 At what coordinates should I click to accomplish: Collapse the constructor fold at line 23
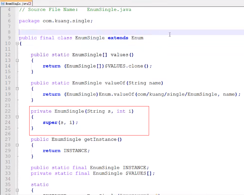(x=17, y=117)
